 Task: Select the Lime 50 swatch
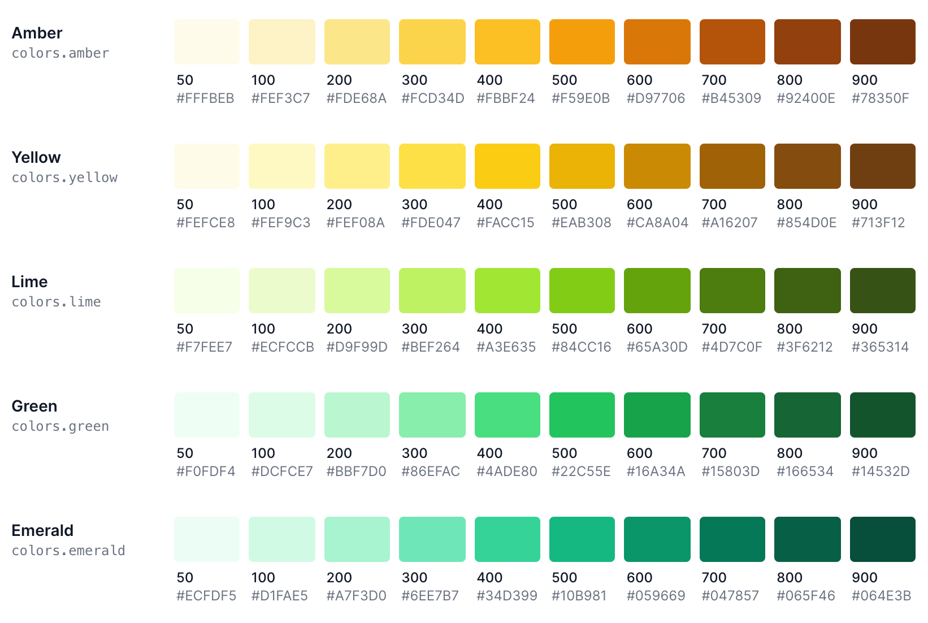coord(207,291)
